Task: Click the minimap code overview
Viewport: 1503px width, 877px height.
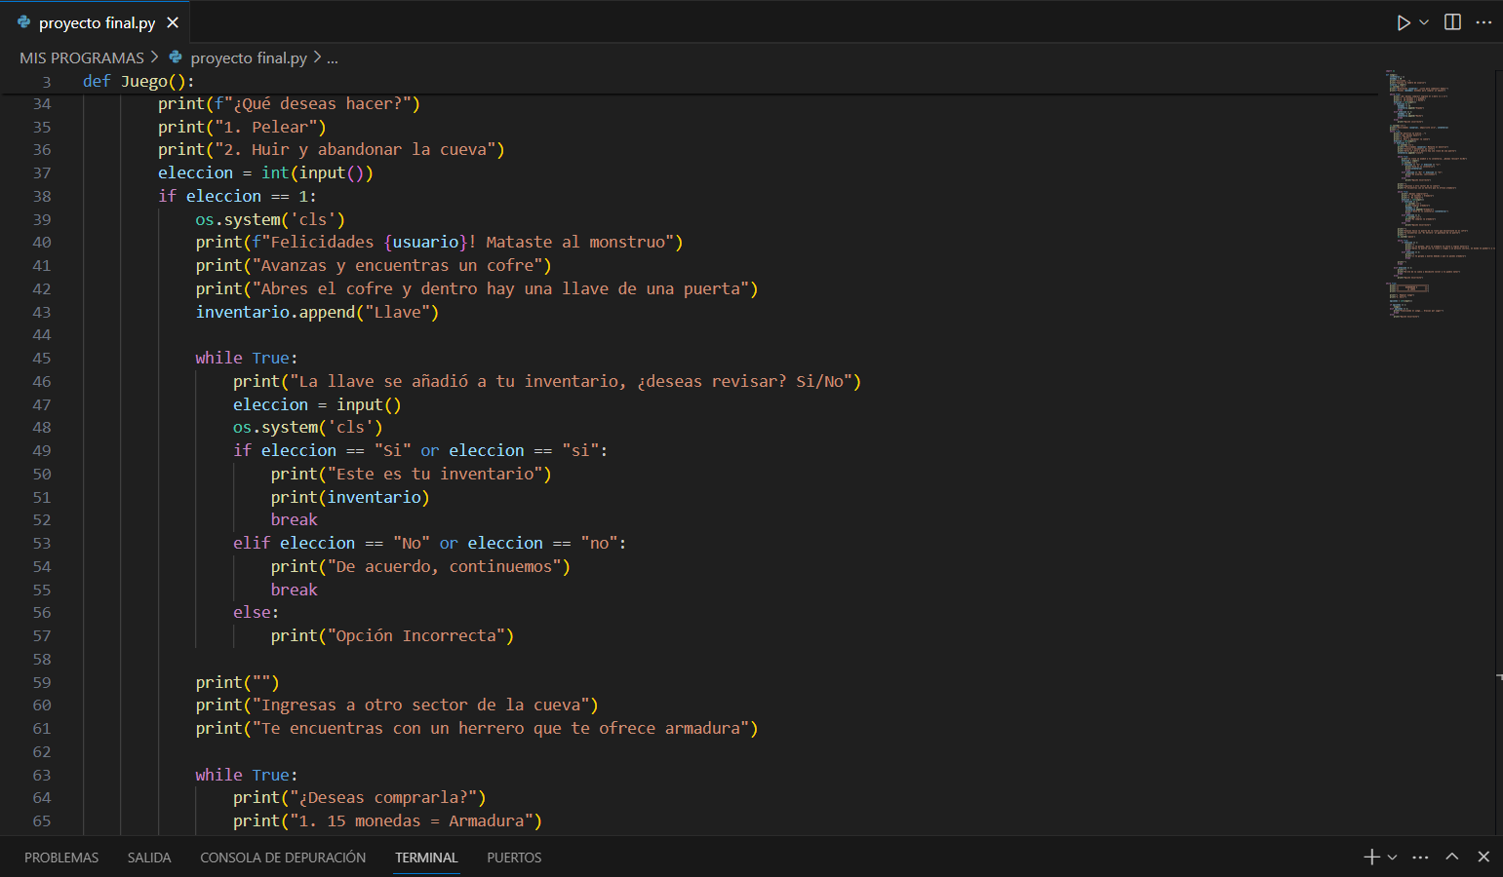Action: pyautogui.click(x=1440, y=195)
